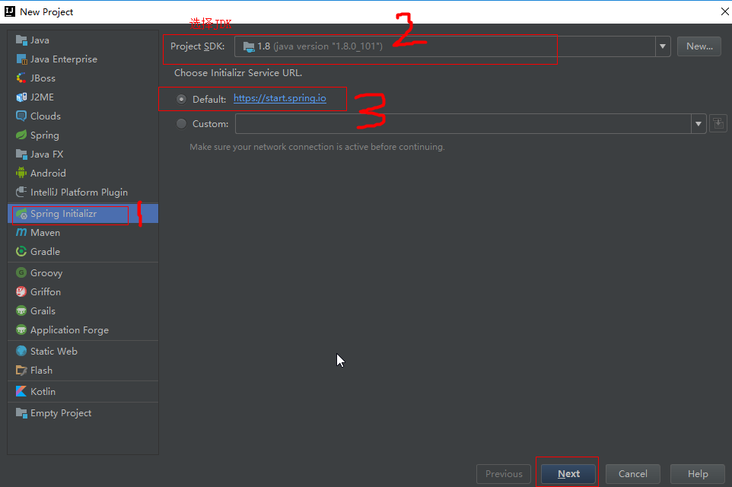Click the Next button
This screenshot has width=732, height=487.
point(568,474)
